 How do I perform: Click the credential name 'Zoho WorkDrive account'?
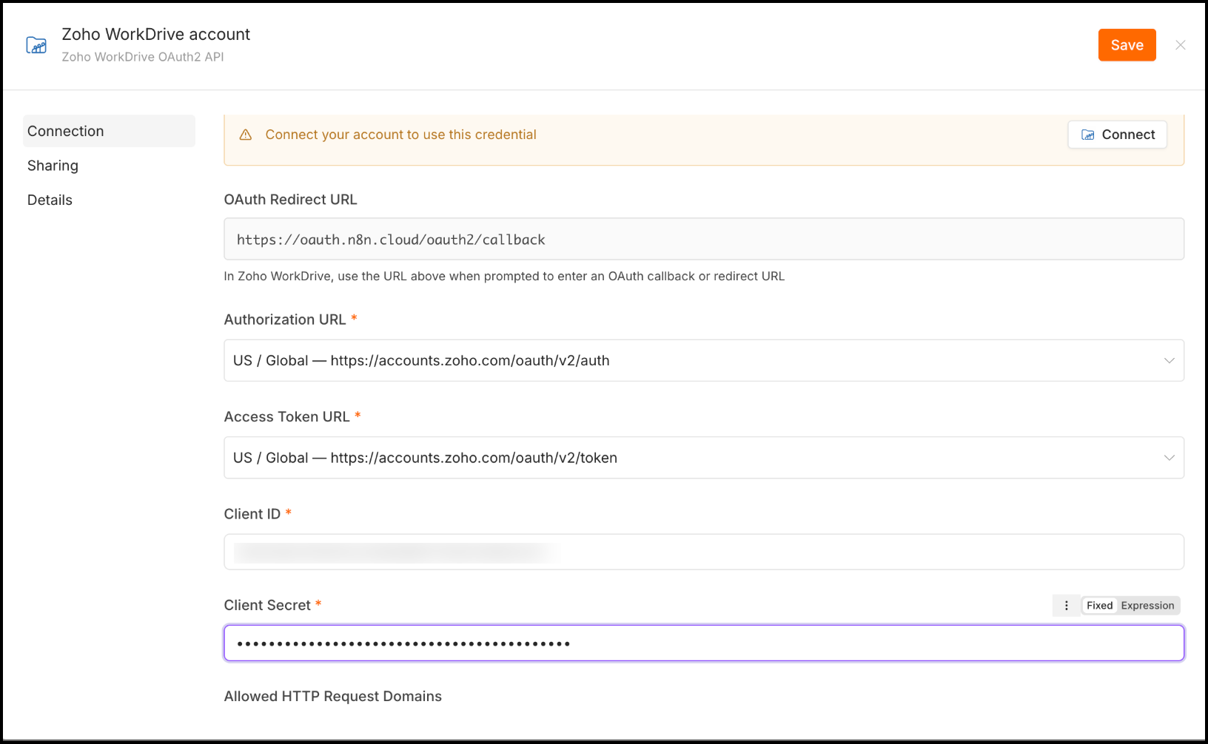[156, 34]
